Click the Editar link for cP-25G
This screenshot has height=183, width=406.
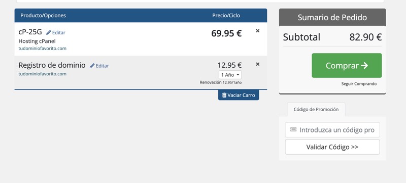[x=59, y=33]
